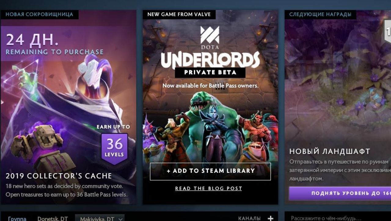The width and height of the screenshot is (391, 221).
Task: Click Add to Steam Library button
Action: pyautogui.click(x=210, y=171)
